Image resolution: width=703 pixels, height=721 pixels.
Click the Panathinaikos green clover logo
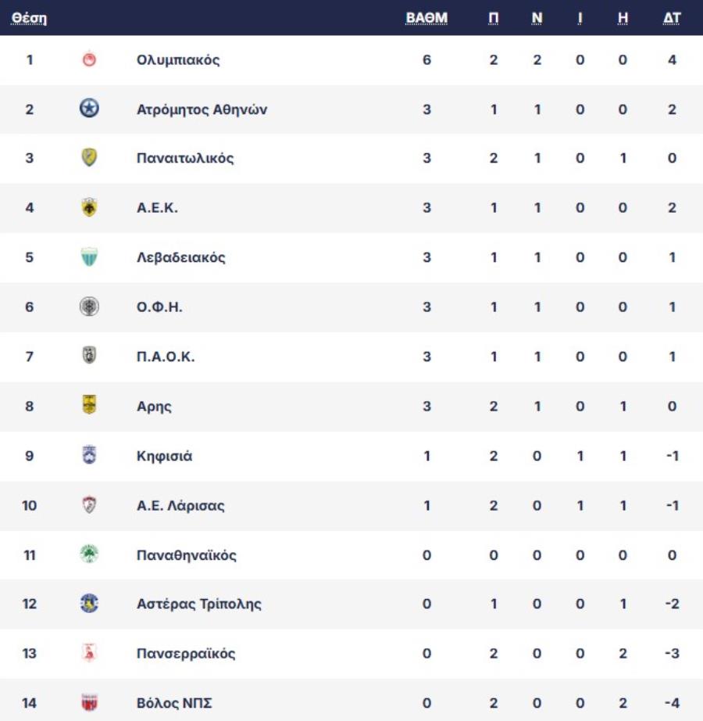(89, 554)
